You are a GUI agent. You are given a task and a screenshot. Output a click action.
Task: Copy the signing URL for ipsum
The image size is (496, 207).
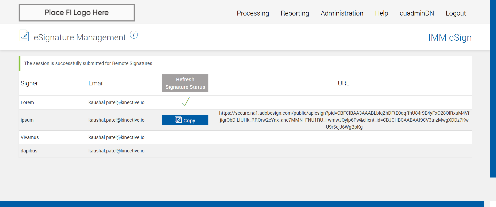[185, 120]
